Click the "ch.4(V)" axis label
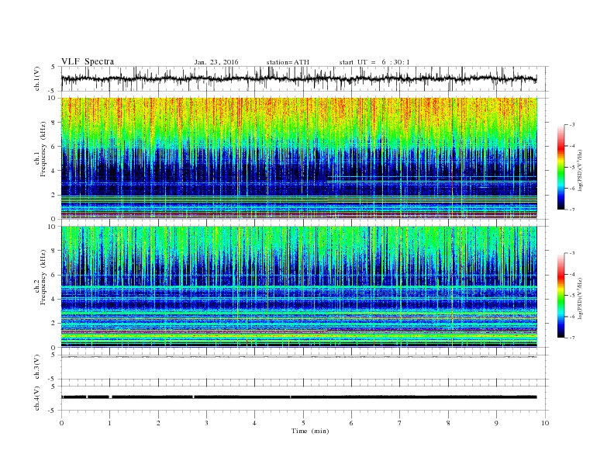Viewport: 614px width, 475px height. (x=37, y=398)
